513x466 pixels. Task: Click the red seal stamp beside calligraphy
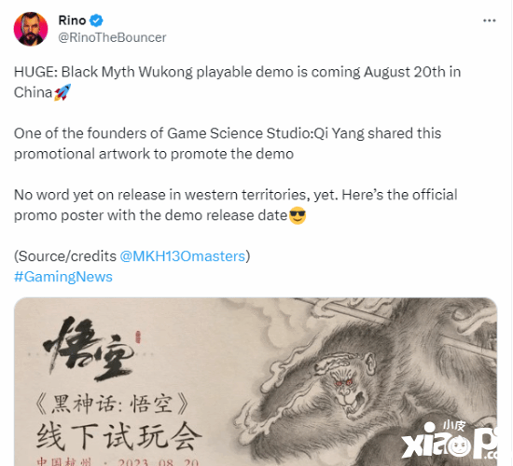[x=138, y=336]
